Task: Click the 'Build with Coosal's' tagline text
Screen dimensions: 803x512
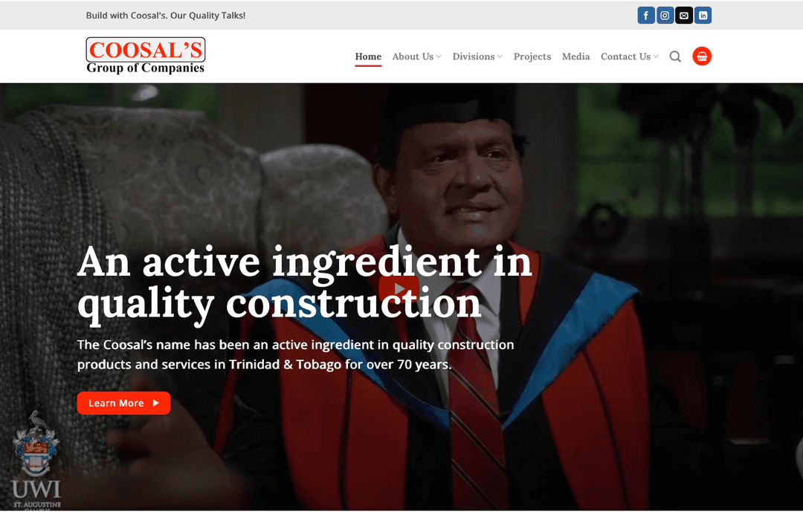Action: 165,16
